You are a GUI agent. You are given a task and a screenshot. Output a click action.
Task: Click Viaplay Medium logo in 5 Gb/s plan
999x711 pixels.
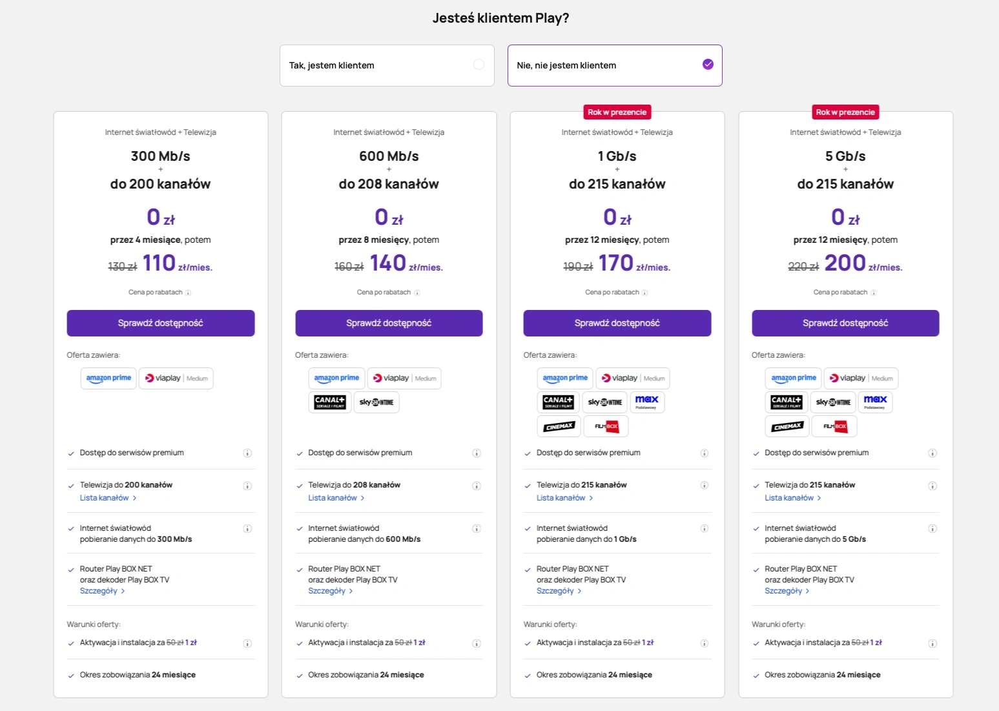861,378
